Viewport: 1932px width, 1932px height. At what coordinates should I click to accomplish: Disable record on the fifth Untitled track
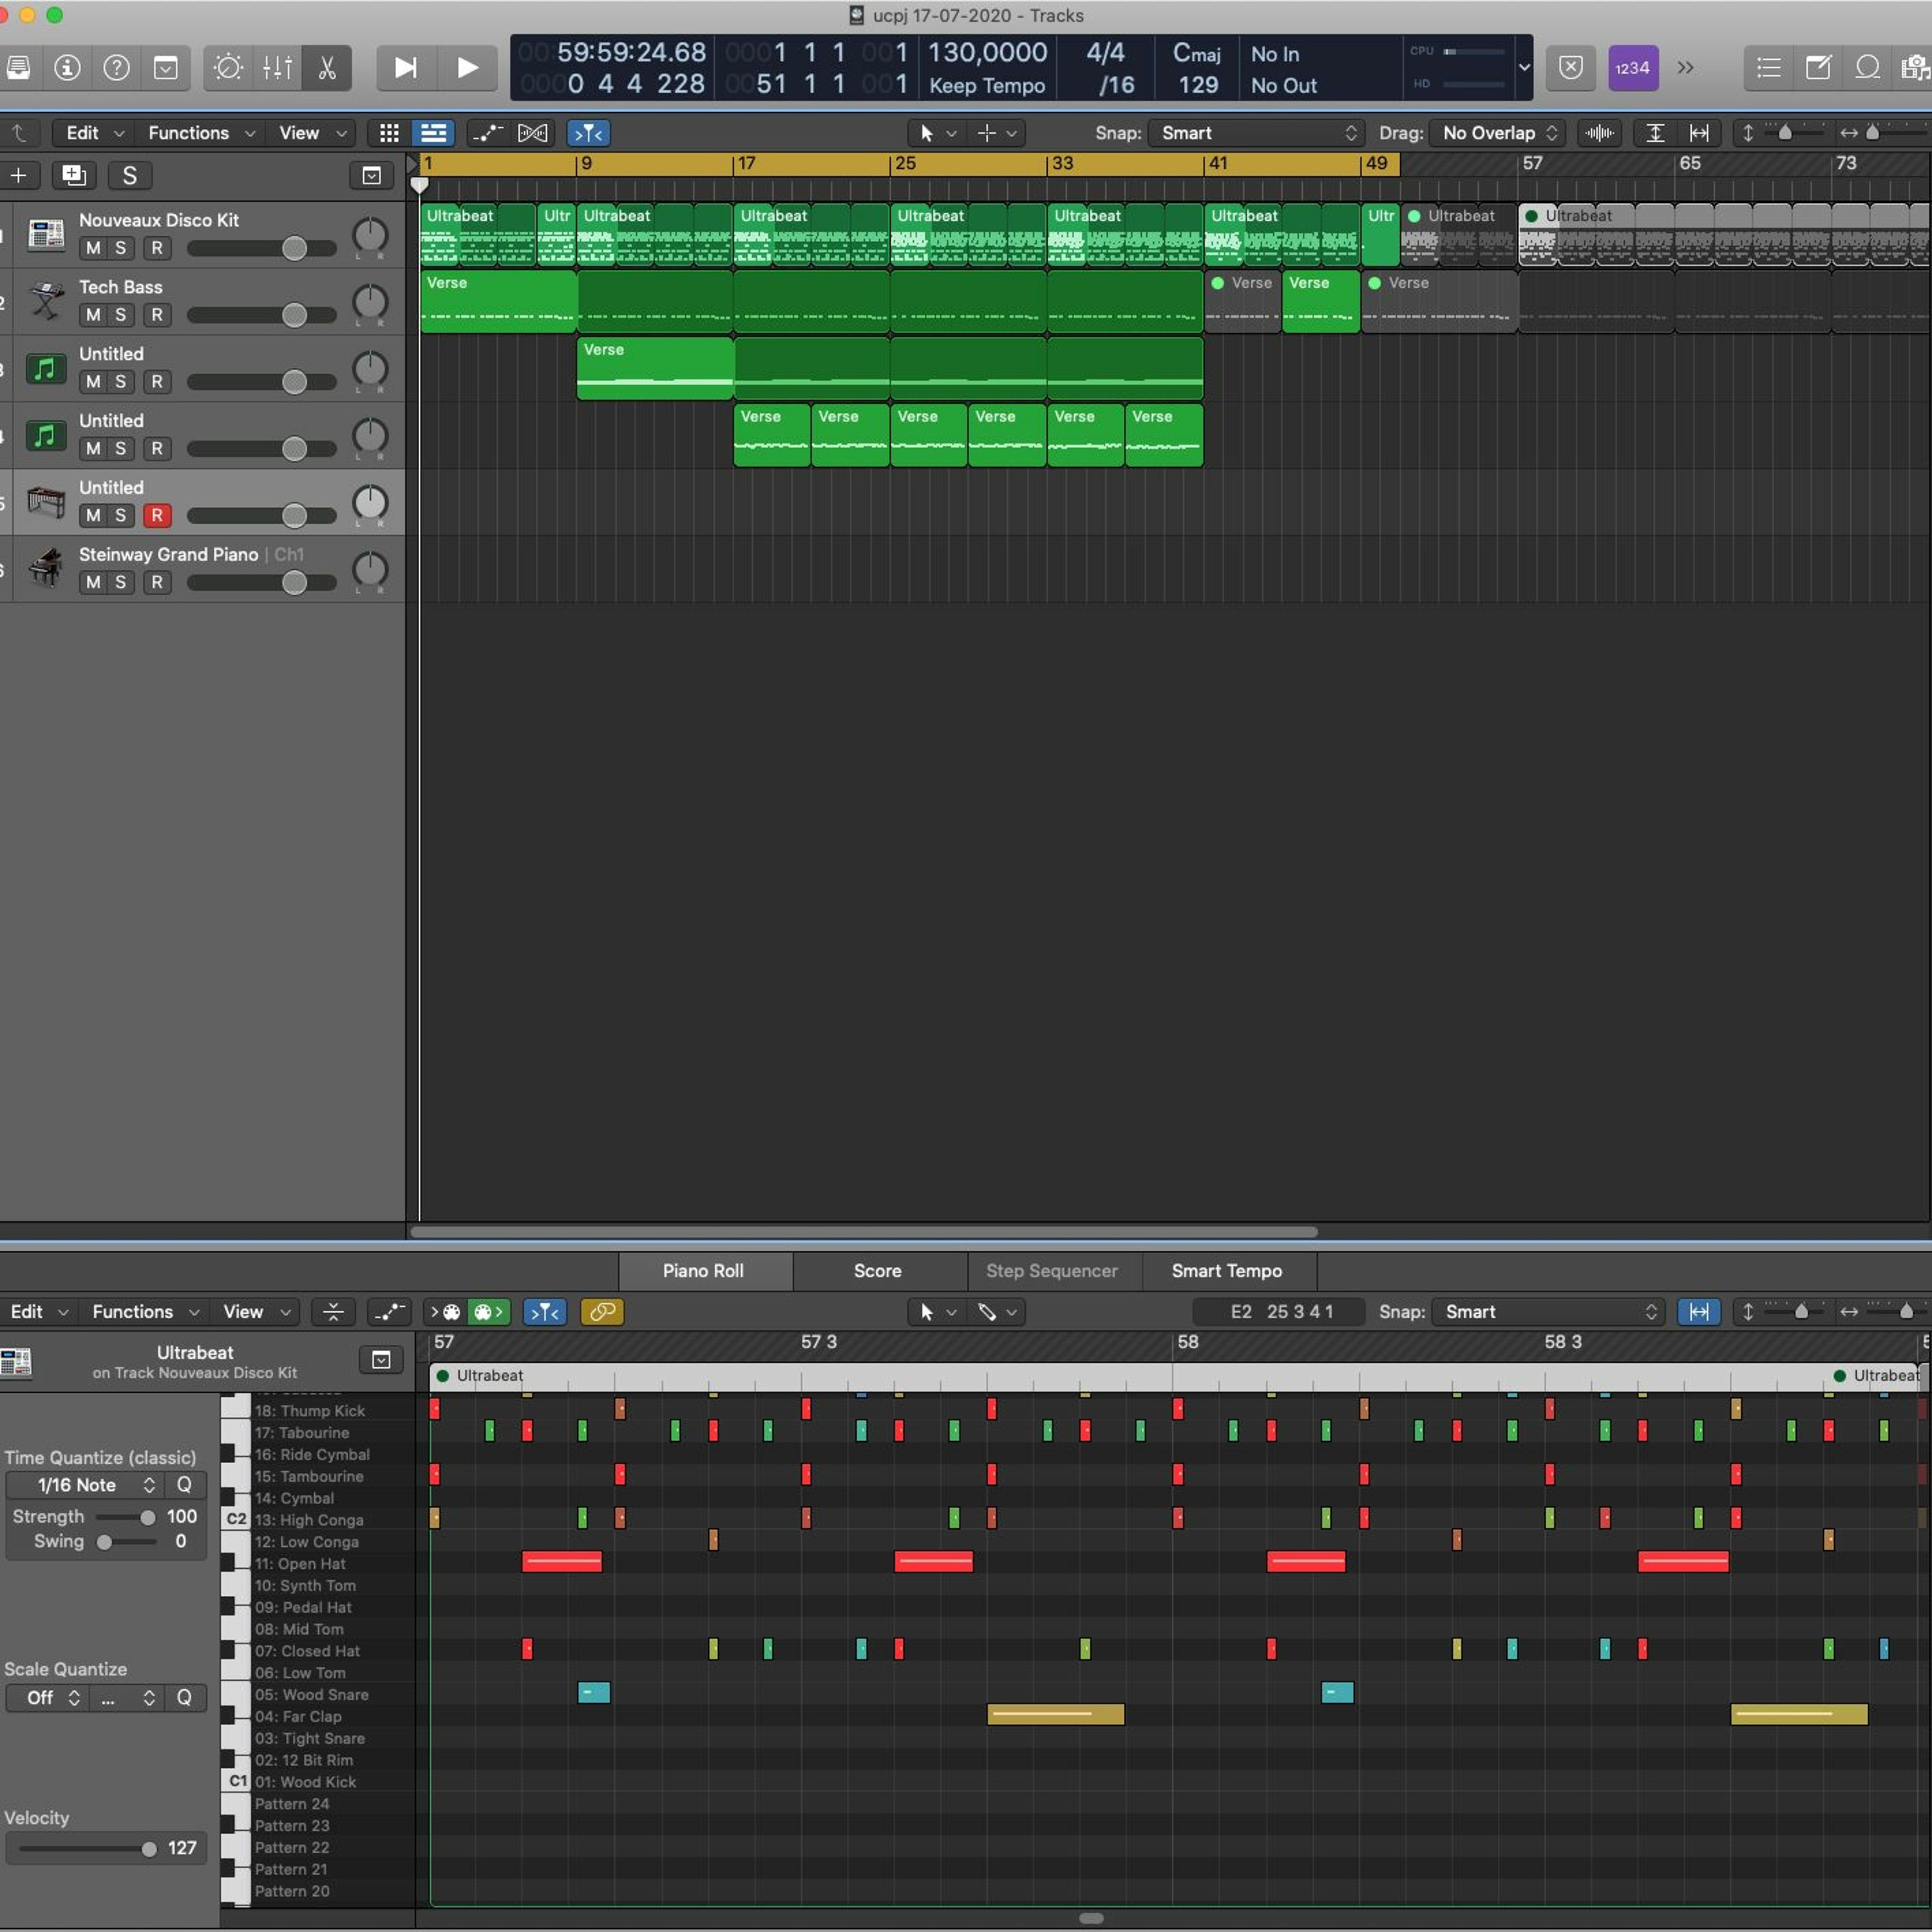coord(157,516)
